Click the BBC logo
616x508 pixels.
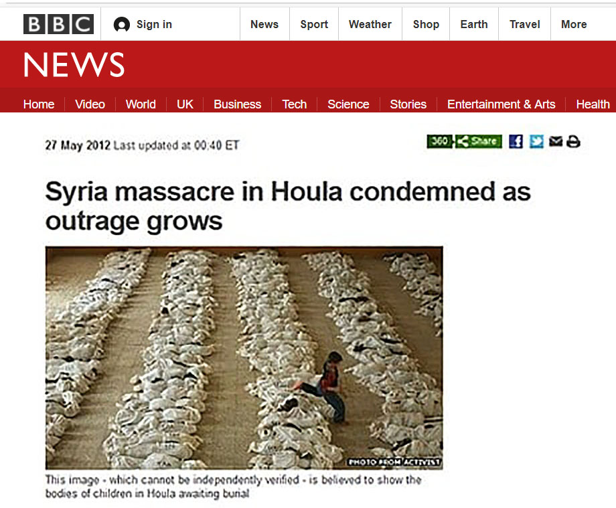tap(58, 24)
